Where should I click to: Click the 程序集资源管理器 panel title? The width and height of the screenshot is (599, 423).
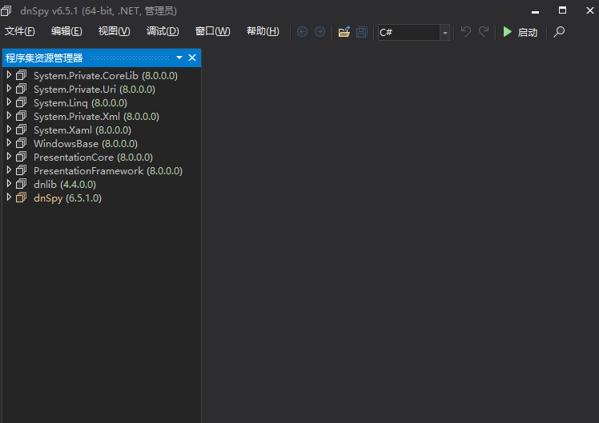click(x=44, y=58)
